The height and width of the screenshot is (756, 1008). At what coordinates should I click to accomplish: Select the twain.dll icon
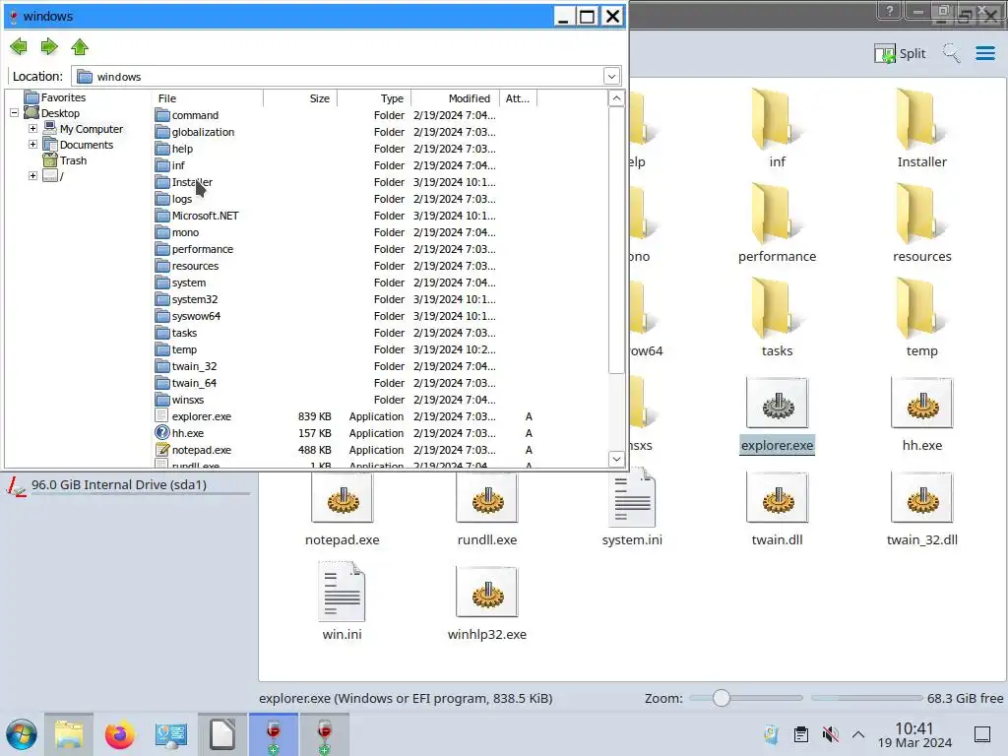point(778,508)
